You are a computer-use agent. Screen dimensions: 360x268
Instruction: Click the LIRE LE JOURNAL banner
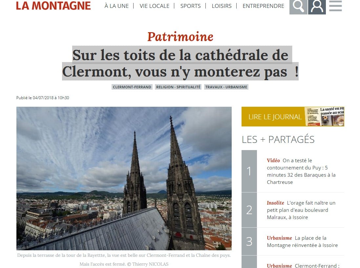point(293,117)
